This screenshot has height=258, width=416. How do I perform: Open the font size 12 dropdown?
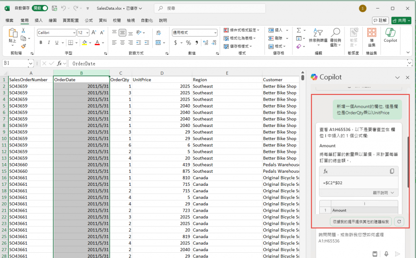(x=87, y=32)
